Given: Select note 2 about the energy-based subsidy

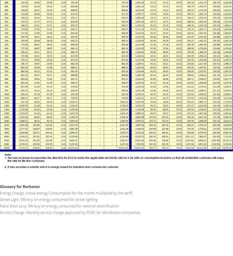Looking at the screenshot, I should click(x=61, y=167).
